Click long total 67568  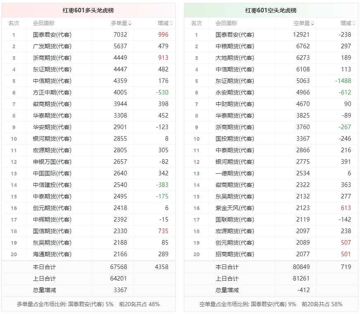[119, 267]
